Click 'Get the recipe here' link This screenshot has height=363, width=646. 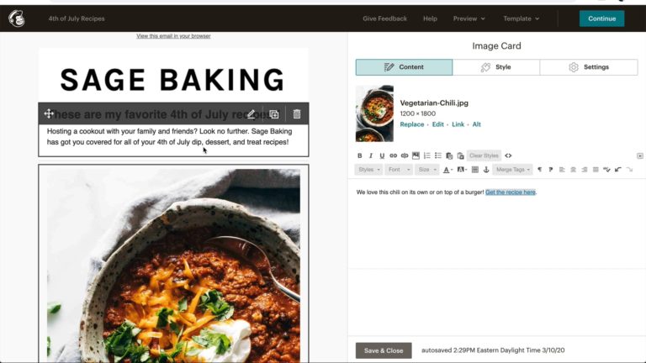(x=511, y=192)
